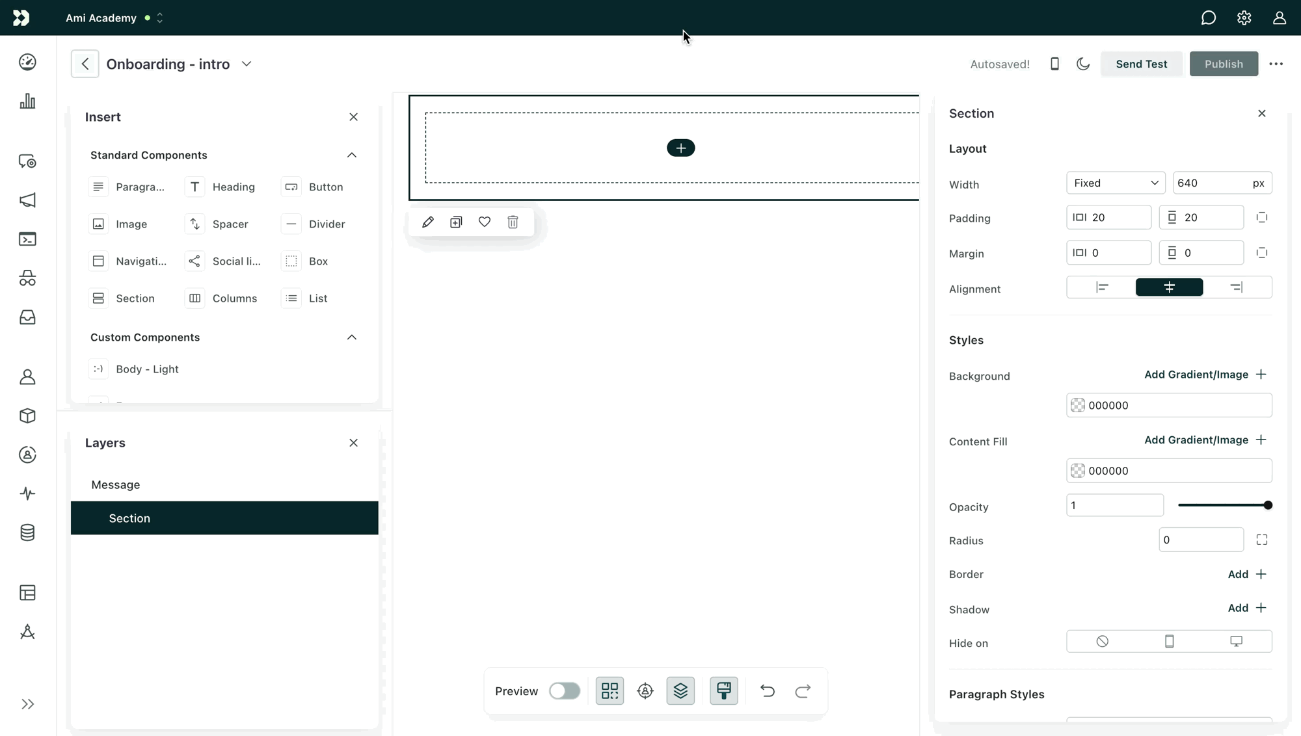This screenshot has height=736, width=1301.
Task: Click the Send Test button
Action: pos(1142,64)
